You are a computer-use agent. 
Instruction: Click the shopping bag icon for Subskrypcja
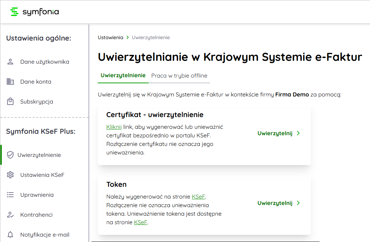(10, 101)
